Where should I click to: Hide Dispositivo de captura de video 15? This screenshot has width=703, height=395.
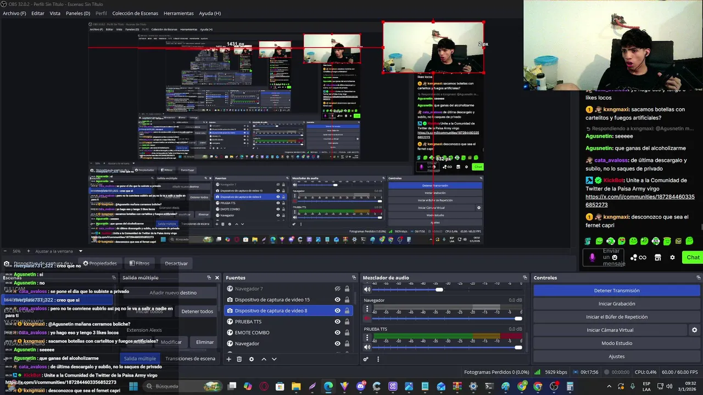click(337, 300)
